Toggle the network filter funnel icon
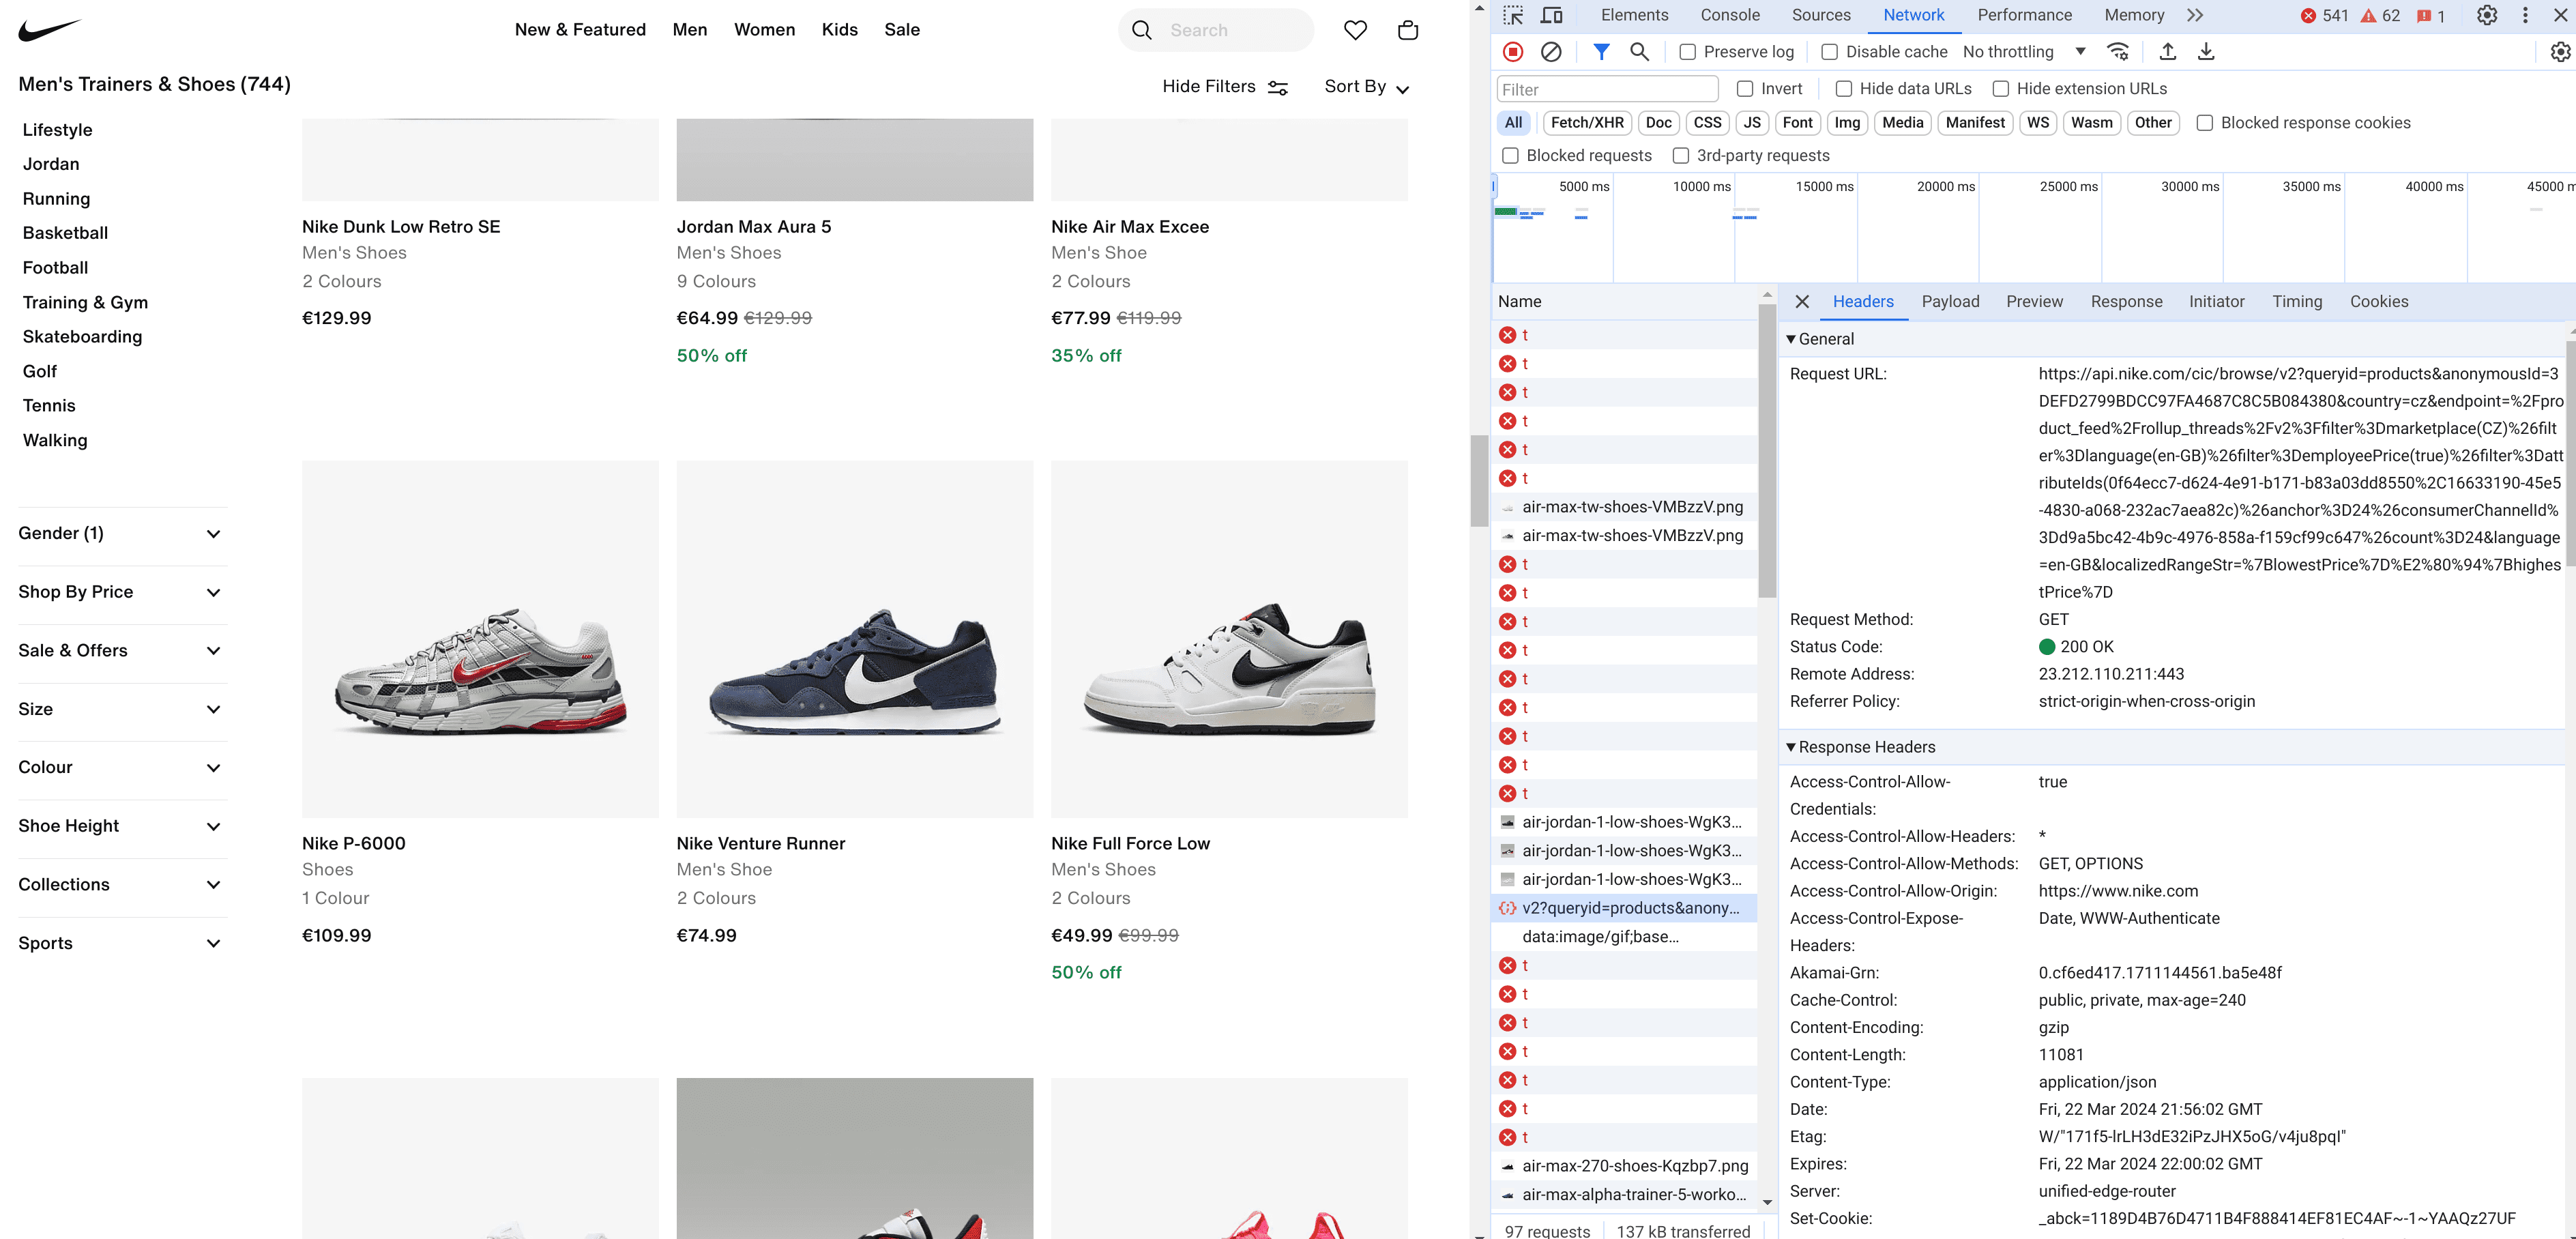Screen dimensions: 2576x1239 1601,52
